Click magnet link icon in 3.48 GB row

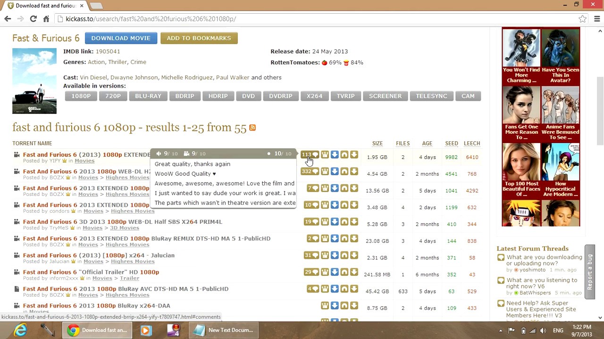344,205
